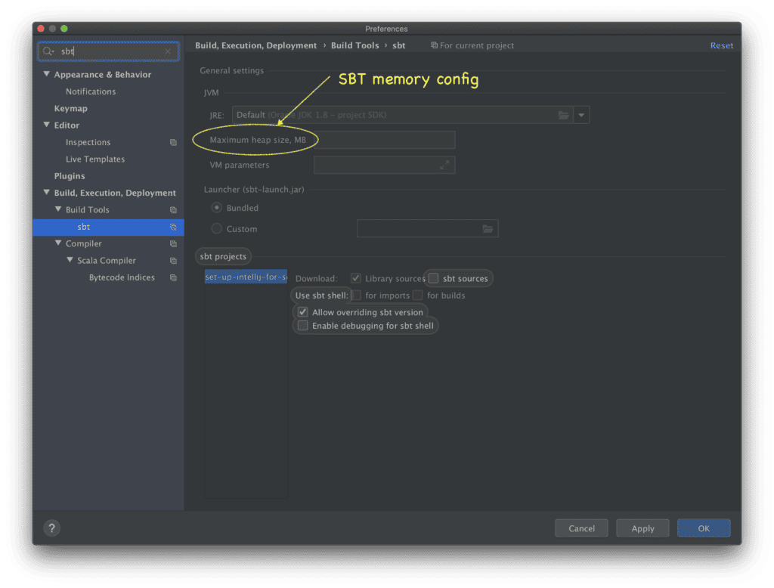Click the project-level icon next to Compiler
Screen dimensions: 774x588
[173, 244]
